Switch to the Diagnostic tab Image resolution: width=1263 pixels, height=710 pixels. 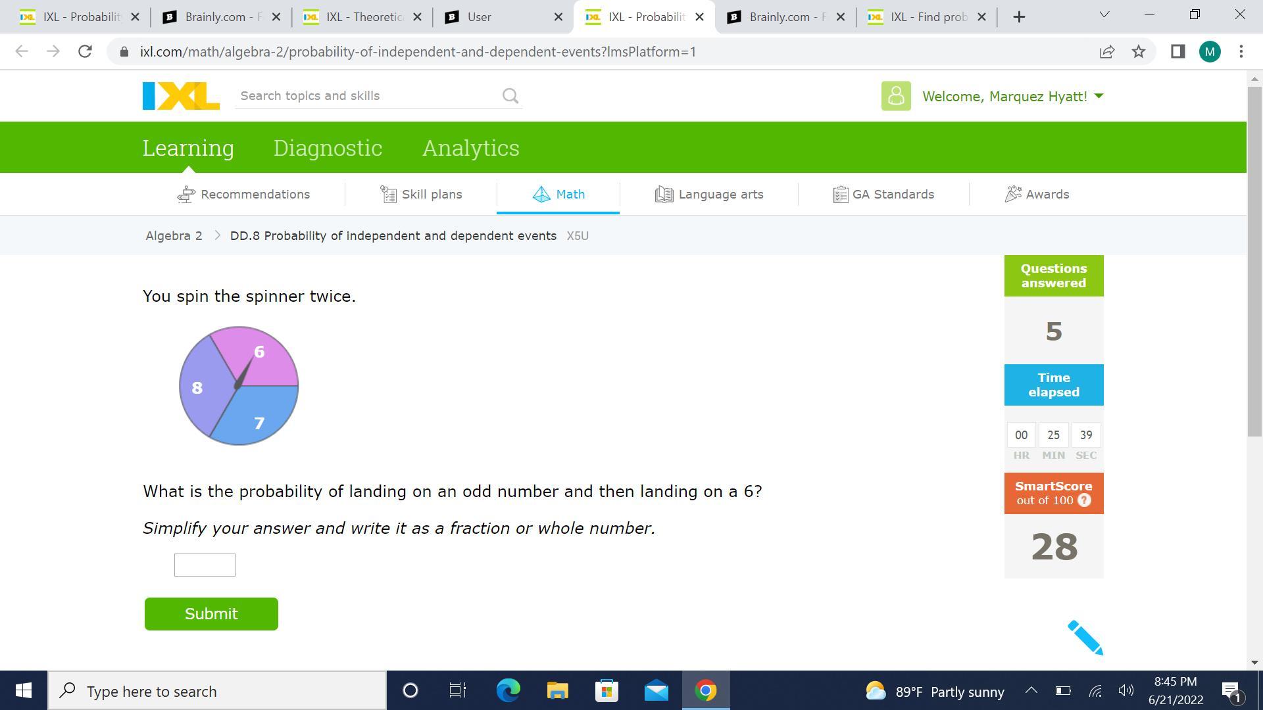[328, 148]
